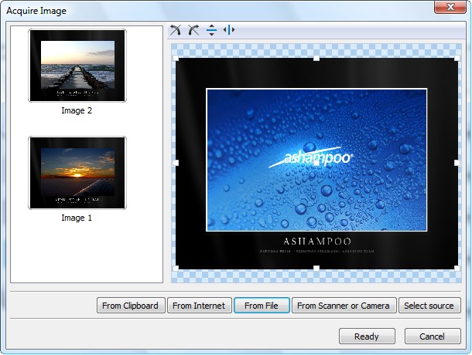Acquire image From Internet
The height and width of the screenshot is (355, 472).
[200, 306]
